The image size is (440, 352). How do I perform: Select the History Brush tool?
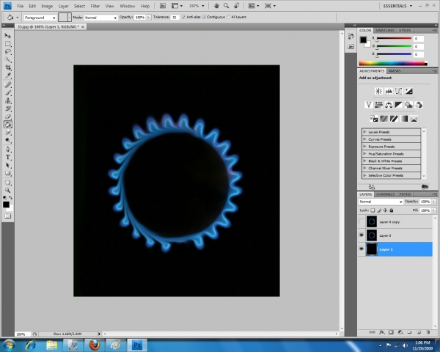click(8, 109)
